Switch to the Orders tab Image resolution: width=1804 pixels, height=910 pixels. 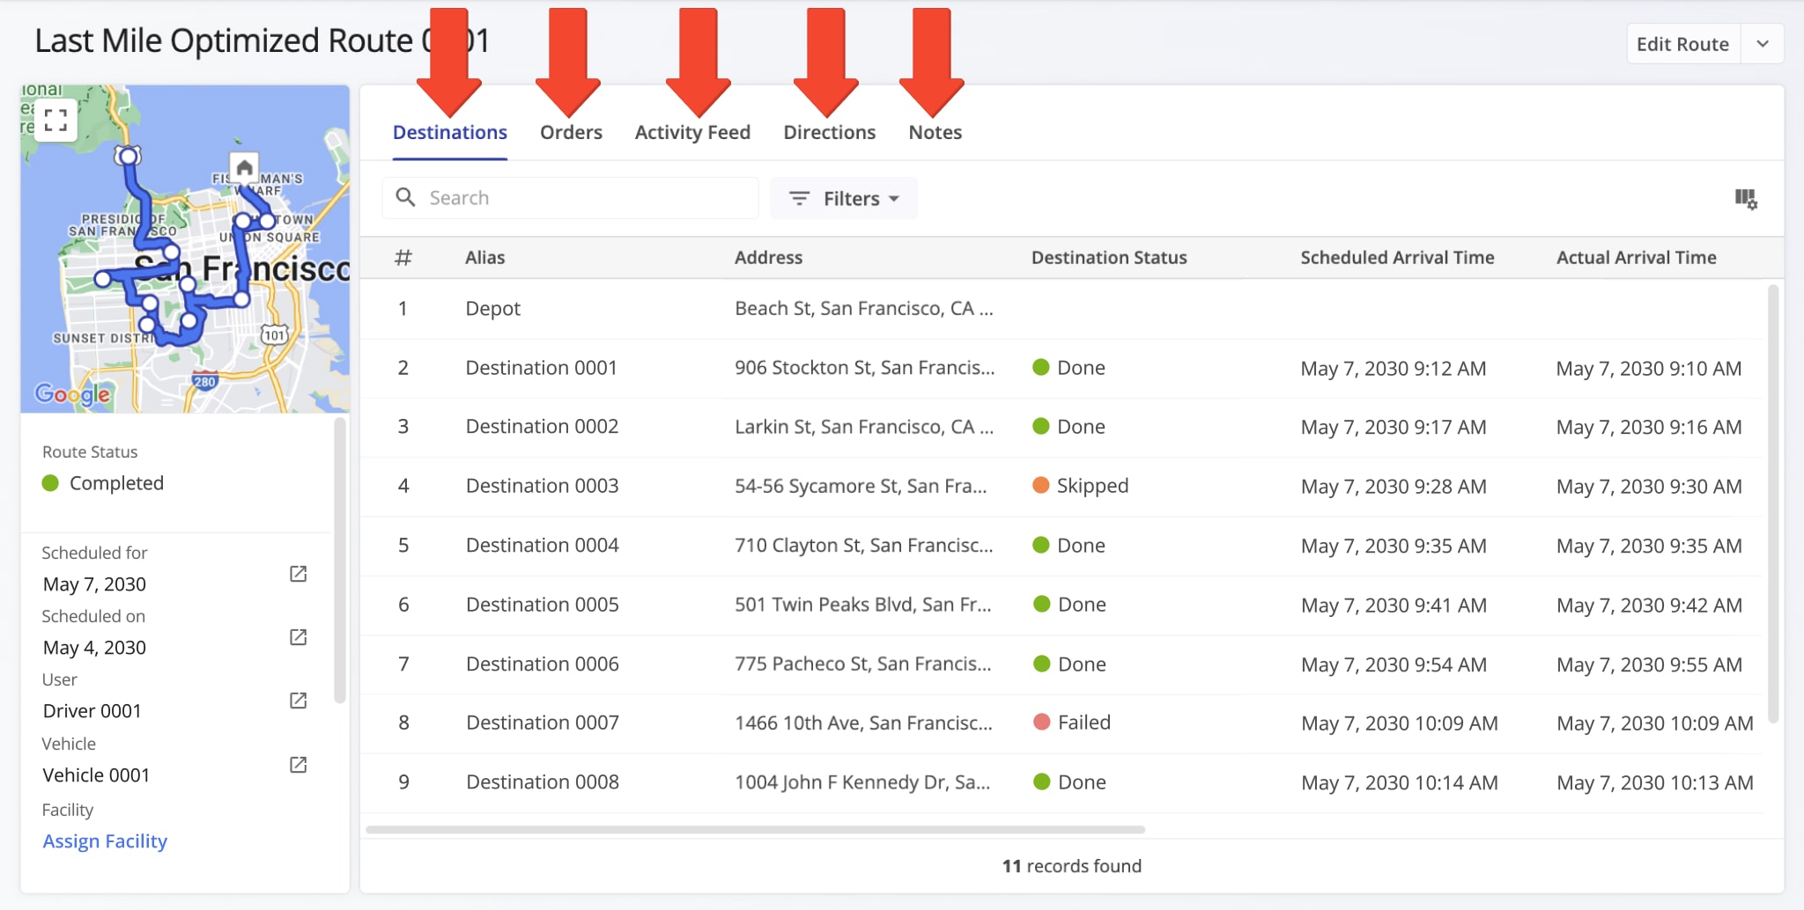571,132
